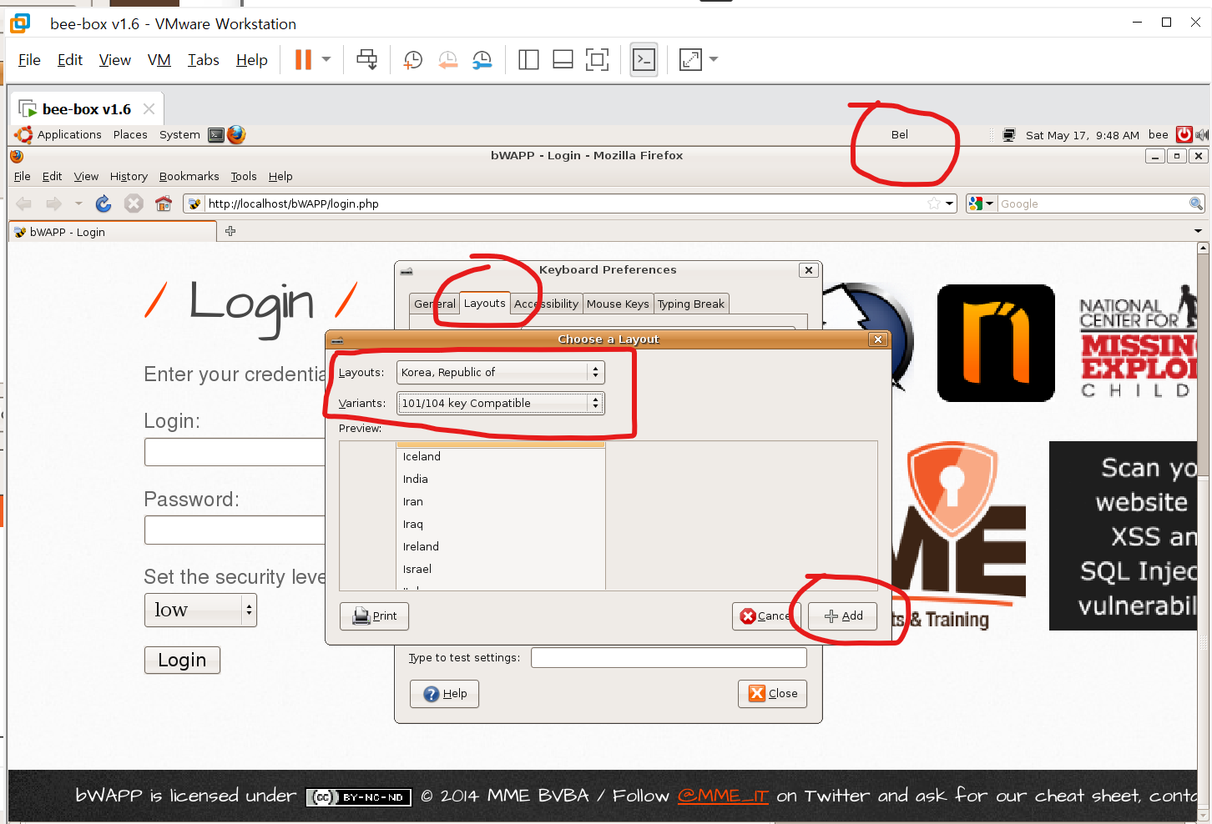Viewport: 1212px width, 824px height.
Task: Click the Close button in Keyboard Preferences
Action: tap(773, 694)
